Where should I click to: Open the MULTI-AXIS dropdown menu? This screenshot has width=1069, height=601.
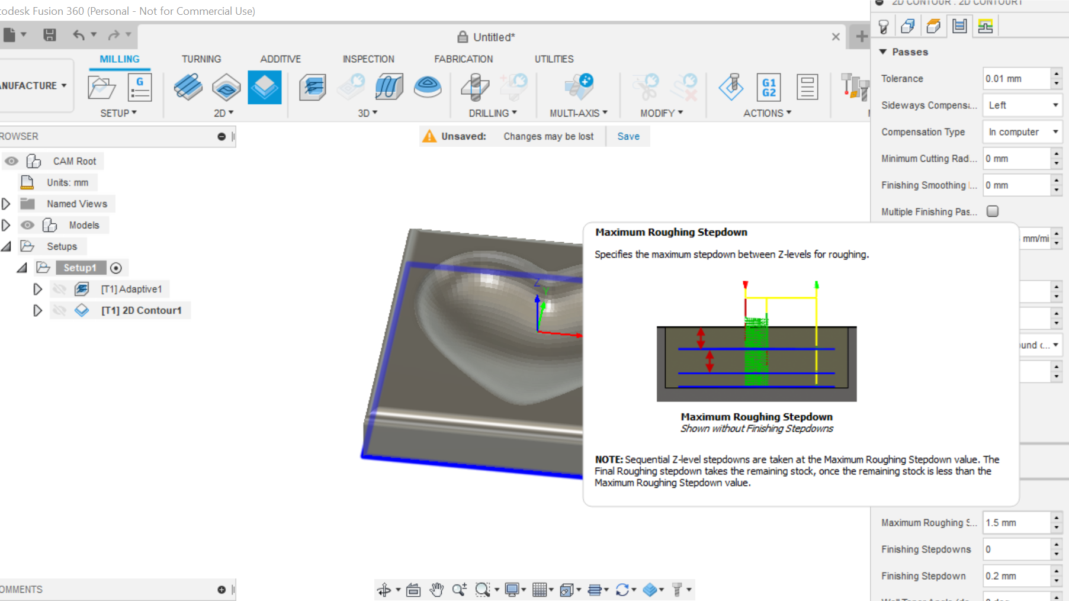pyautogui.click(x=579, y=113)
